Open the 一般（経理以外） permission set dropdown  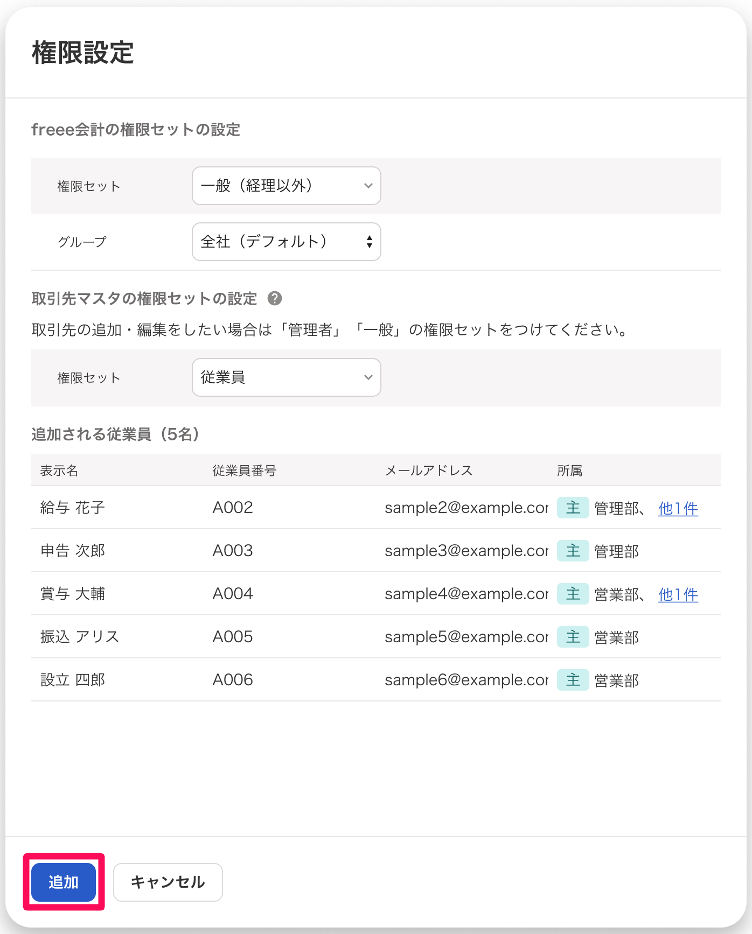click(x=287, y=186)
